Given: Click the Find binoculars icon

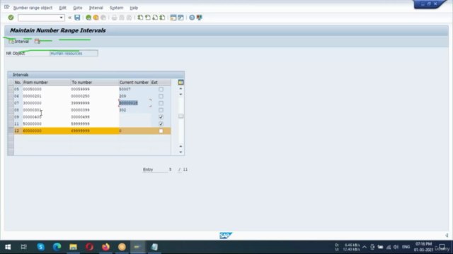Looking at the screenshot, I should coord(122,18).
